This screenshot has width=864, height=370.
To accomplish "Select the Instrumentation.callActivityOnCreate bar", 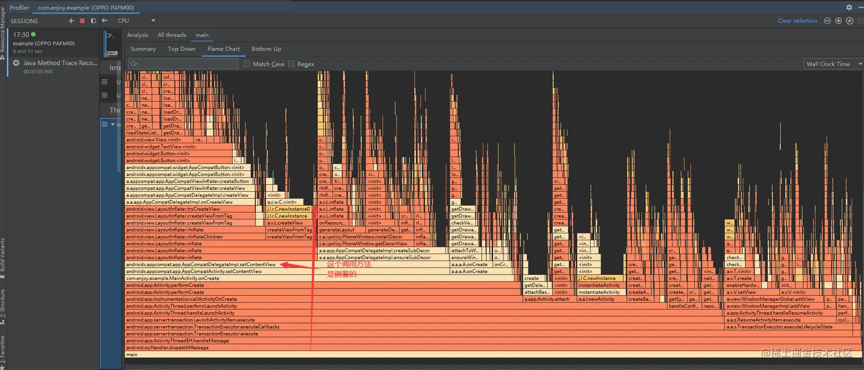I will click(323, 299).
